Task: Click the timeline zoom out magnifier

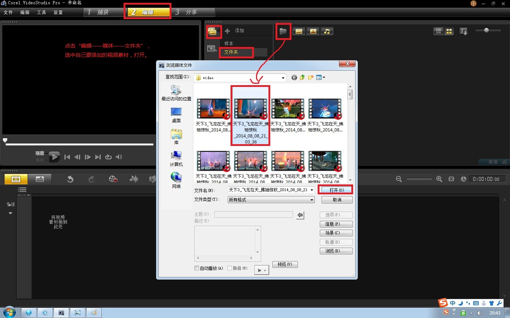Action: (399, 179)
